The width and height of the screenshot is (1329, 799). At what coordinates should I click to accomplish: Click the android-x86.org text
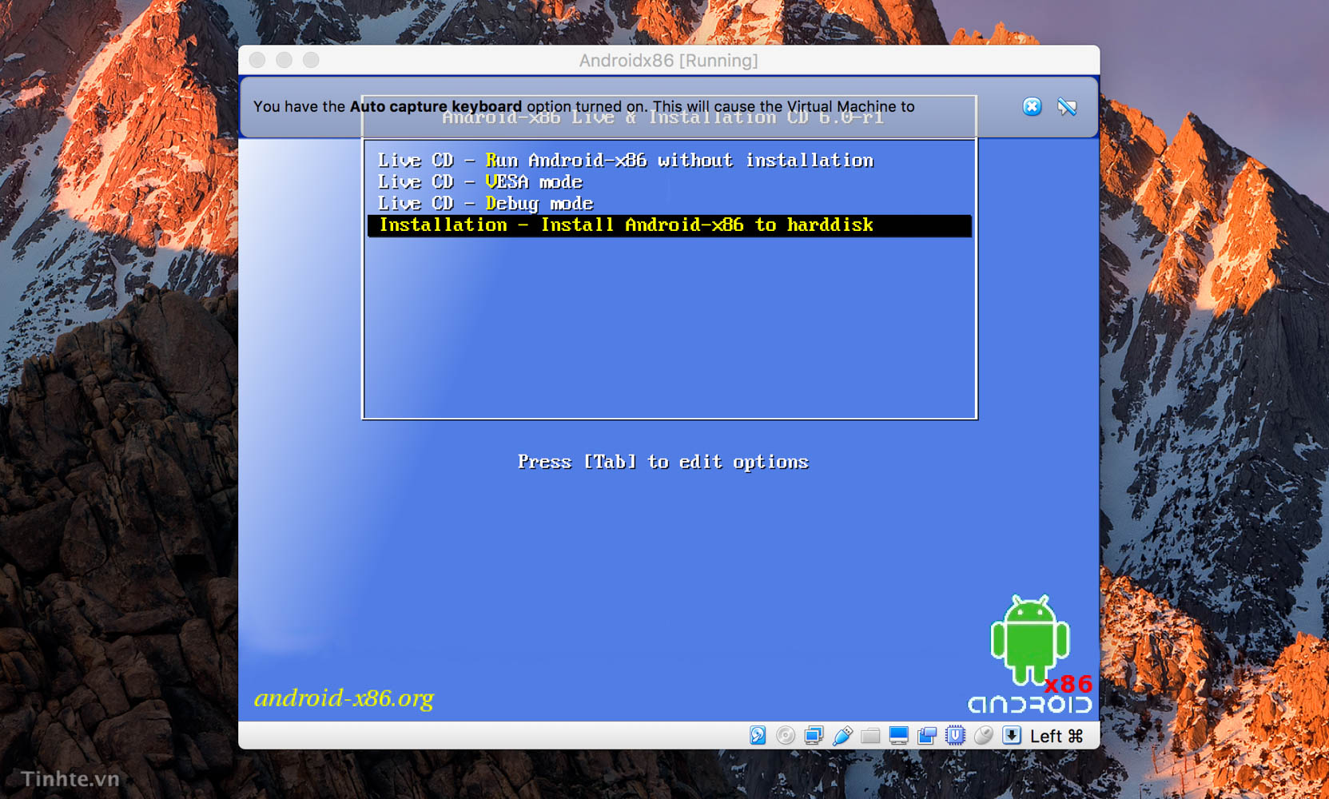point(344,698)
